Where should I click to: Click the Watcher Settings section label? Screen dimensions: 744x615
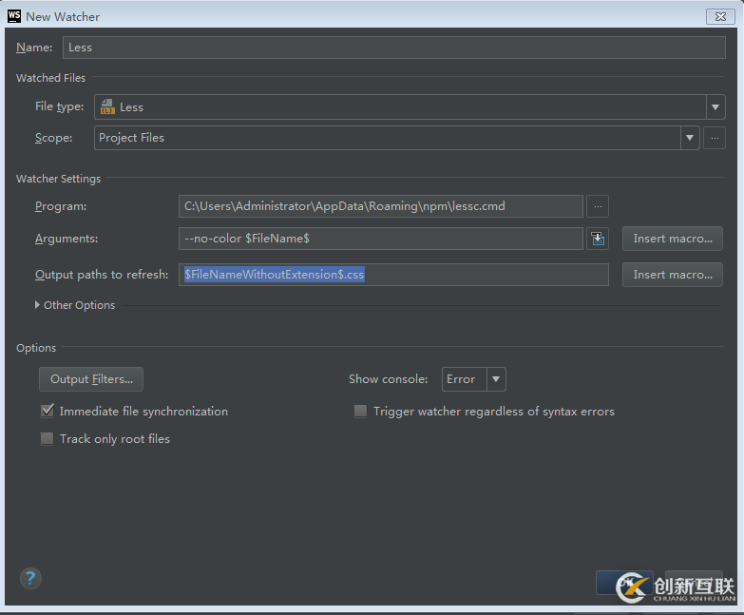[58, 179]
